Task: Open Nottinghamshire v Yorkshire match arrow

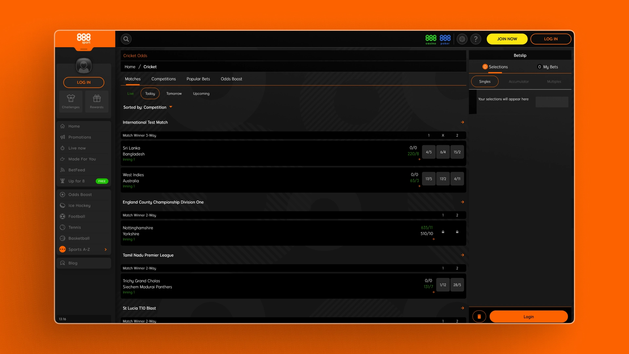Action: point(433,239)
